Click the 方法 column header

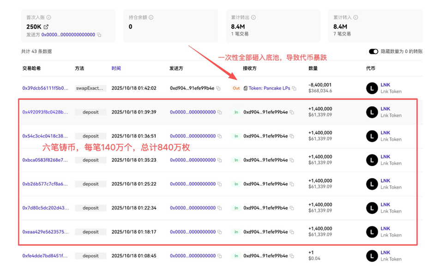coord(79,68)
